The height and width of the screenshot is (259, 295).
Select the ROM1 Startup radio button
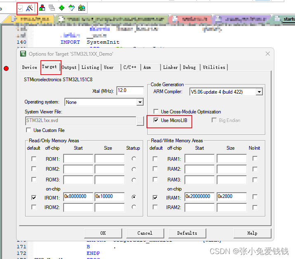click(134, 159)
